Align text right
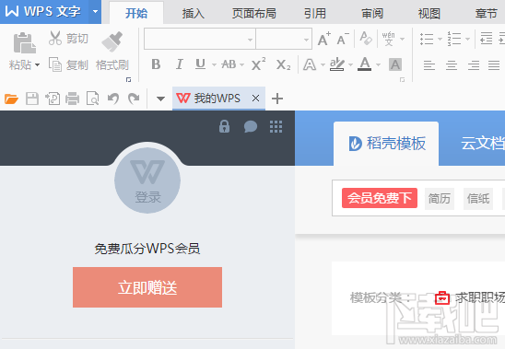The width and height of the screenshot is (505, 349). coord(474,65)
